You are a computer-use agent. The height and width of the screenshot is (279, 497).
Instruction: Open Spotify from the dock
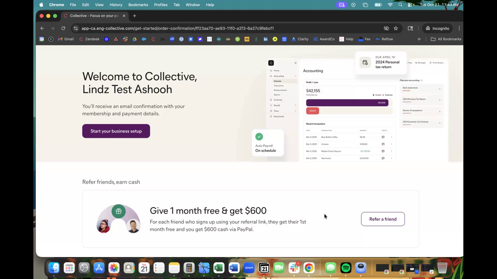coord(346,268)
